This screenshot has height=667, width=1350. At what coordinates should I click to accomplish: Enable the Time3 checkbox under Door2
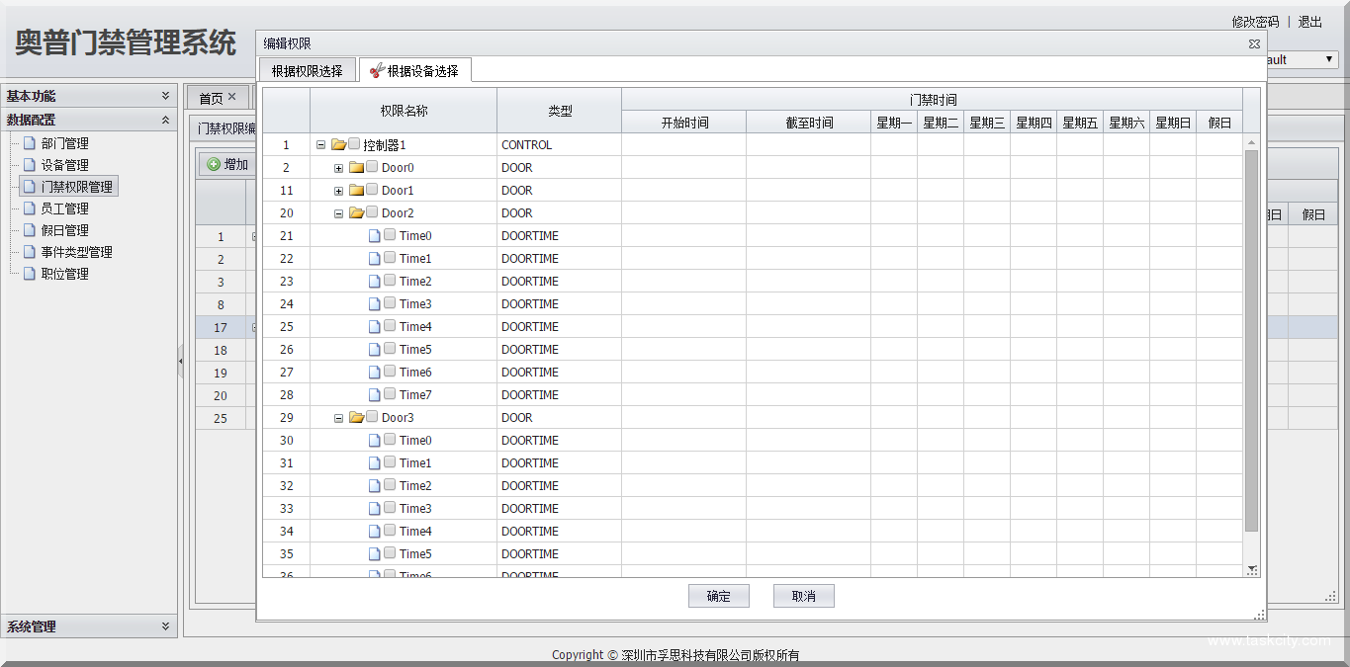[x=390, y=303]
